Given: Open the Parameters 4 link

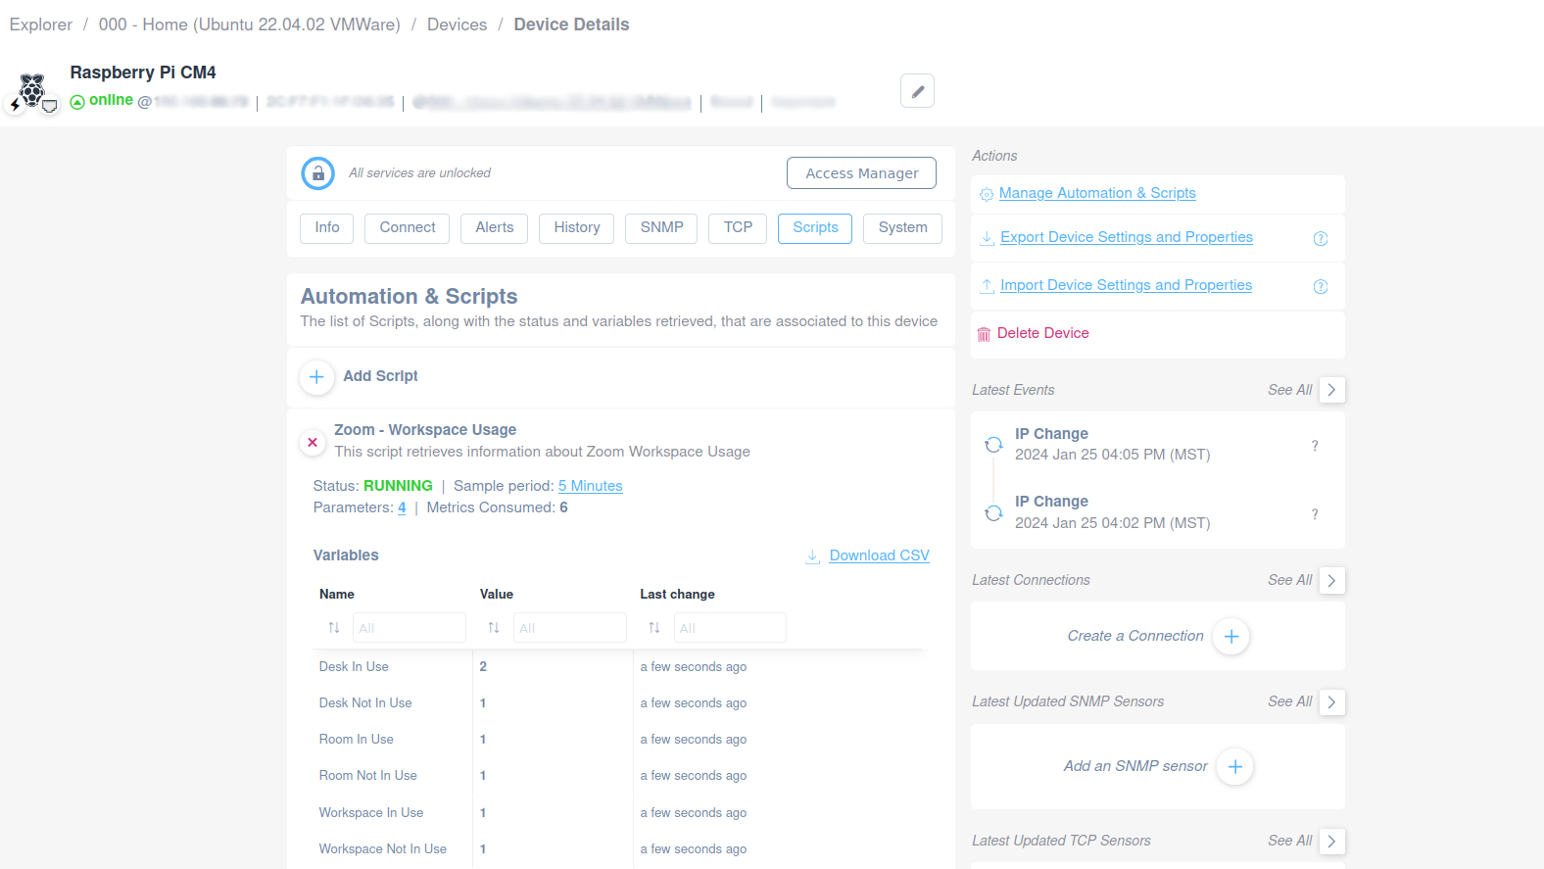Looking at the screenshot, I should 402,508.
